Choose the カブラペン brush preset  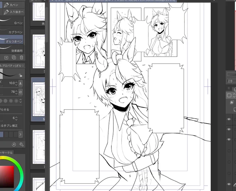point(11,30)
